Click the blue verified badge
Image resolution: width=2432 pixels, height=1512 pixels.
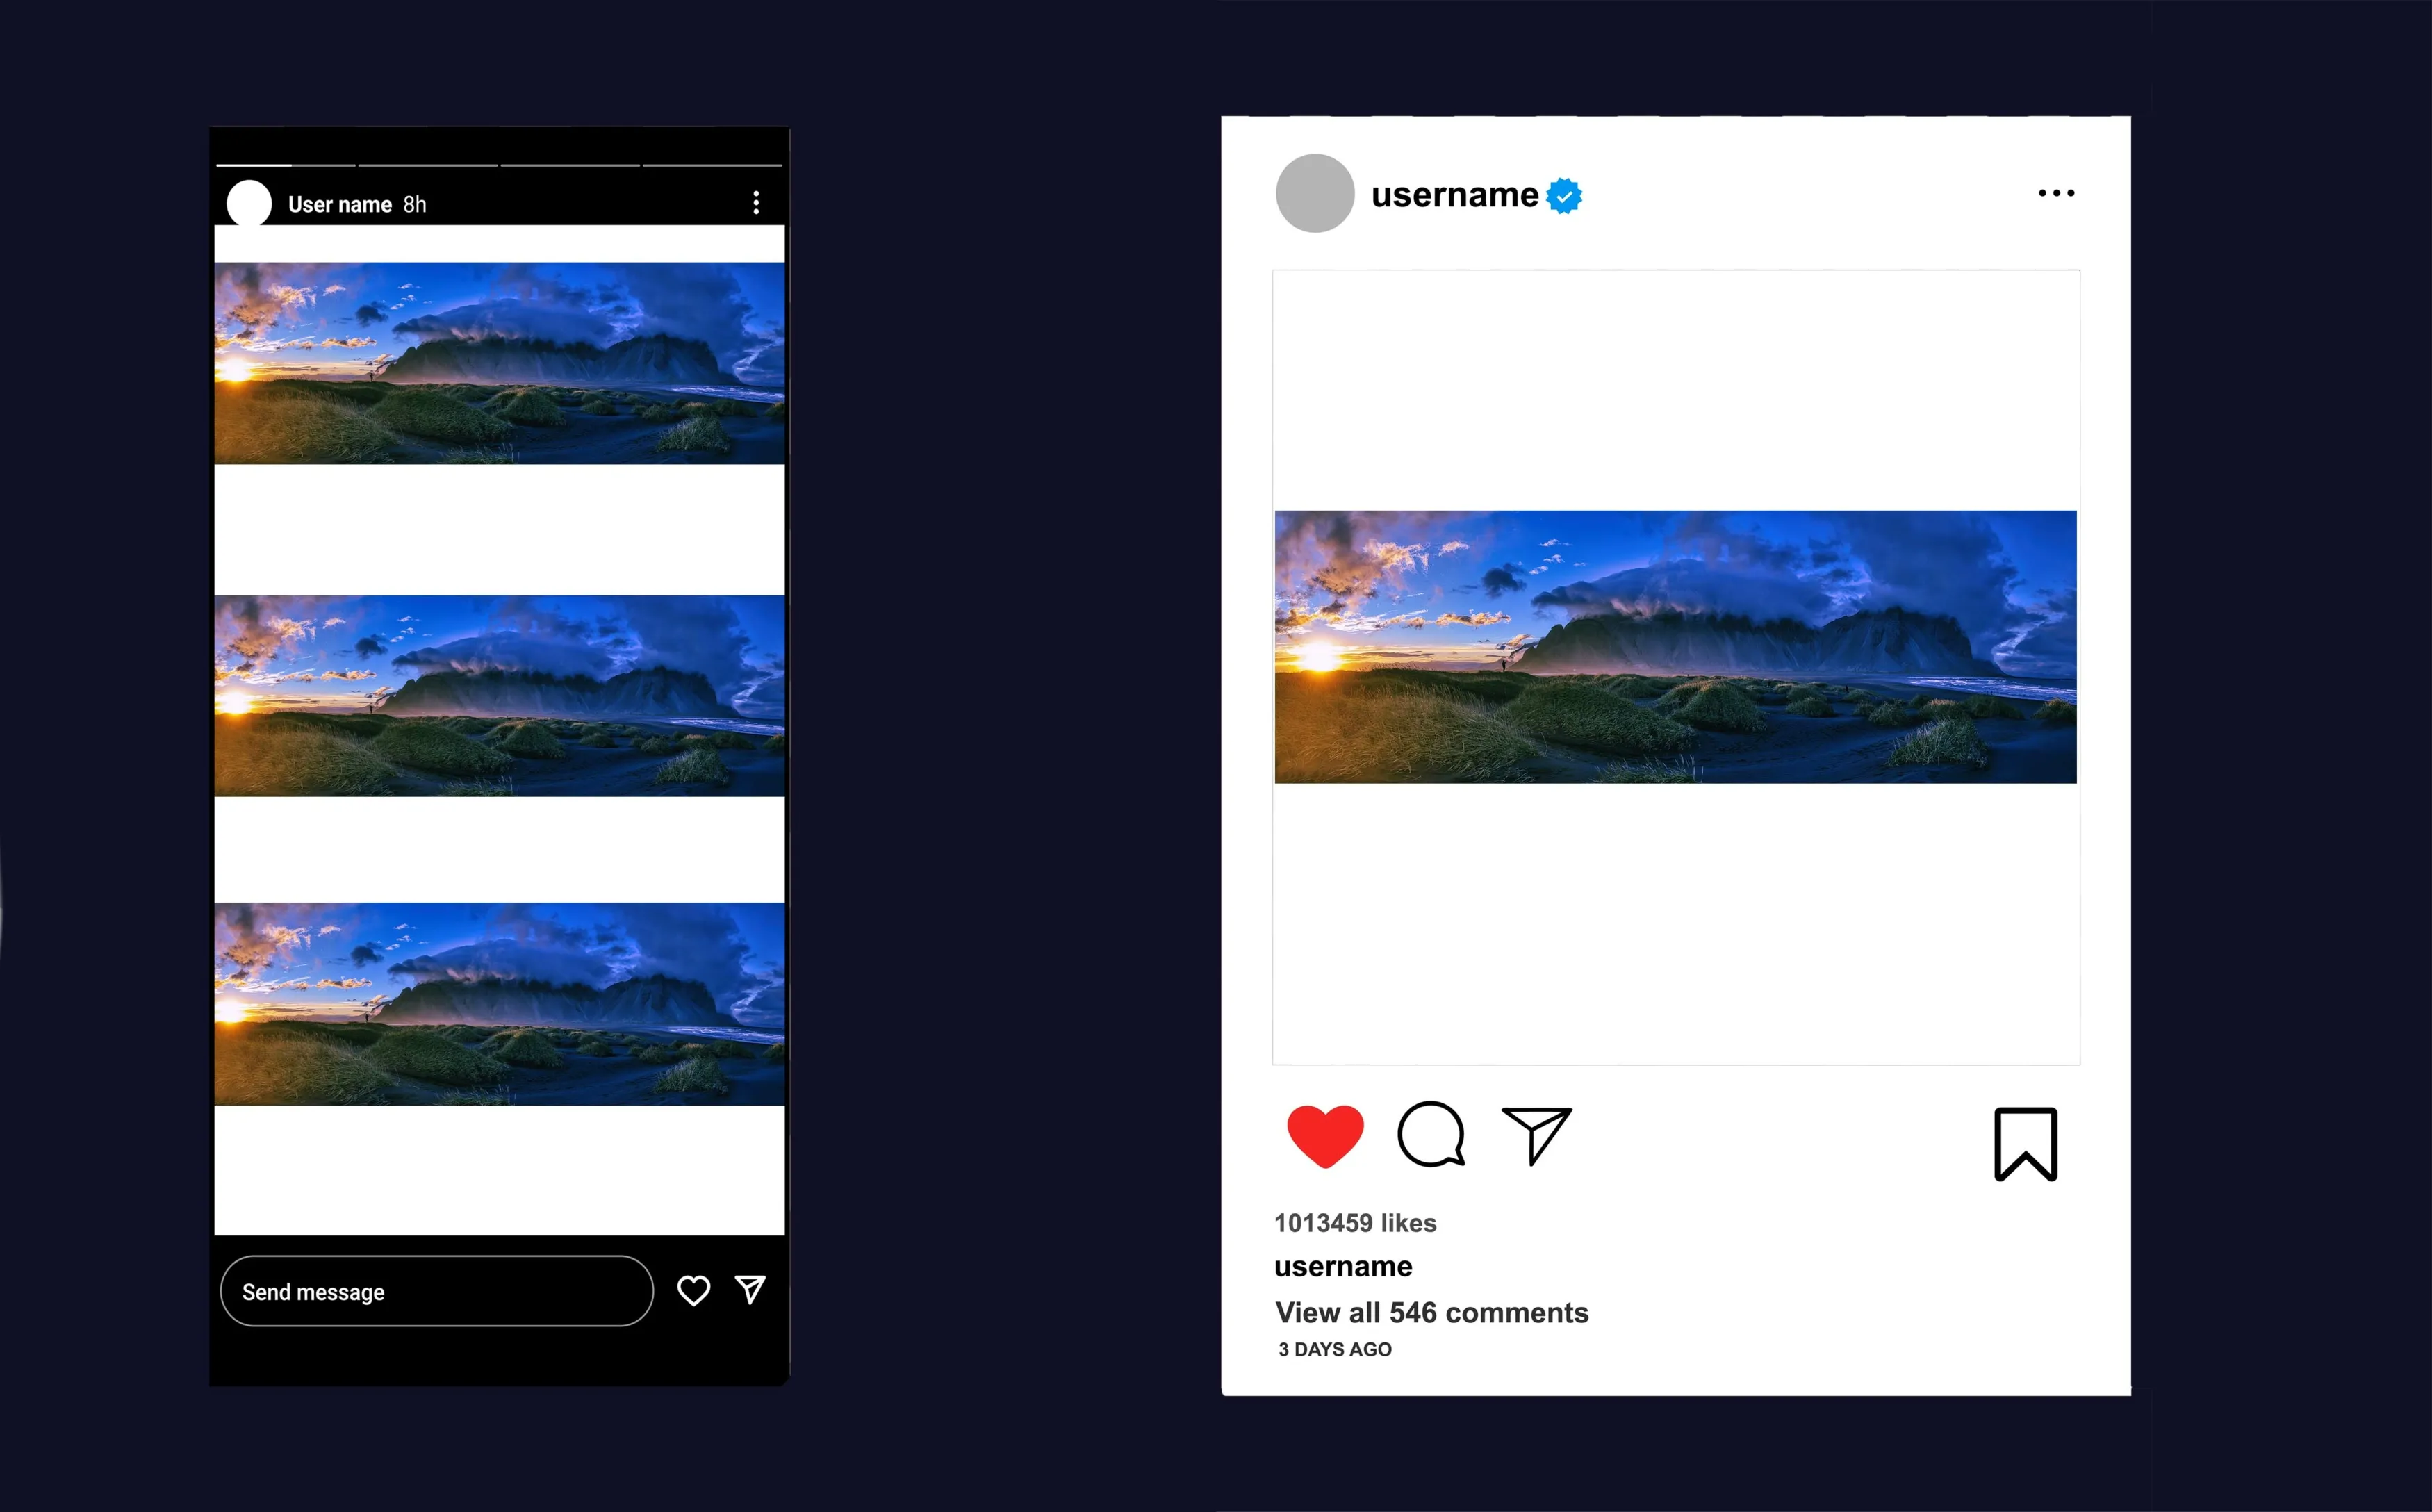[x=1564, y=195]
